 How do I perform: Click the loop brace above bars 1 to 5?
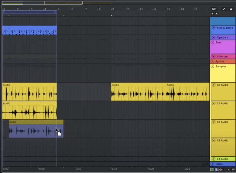(x=30, y=12)
